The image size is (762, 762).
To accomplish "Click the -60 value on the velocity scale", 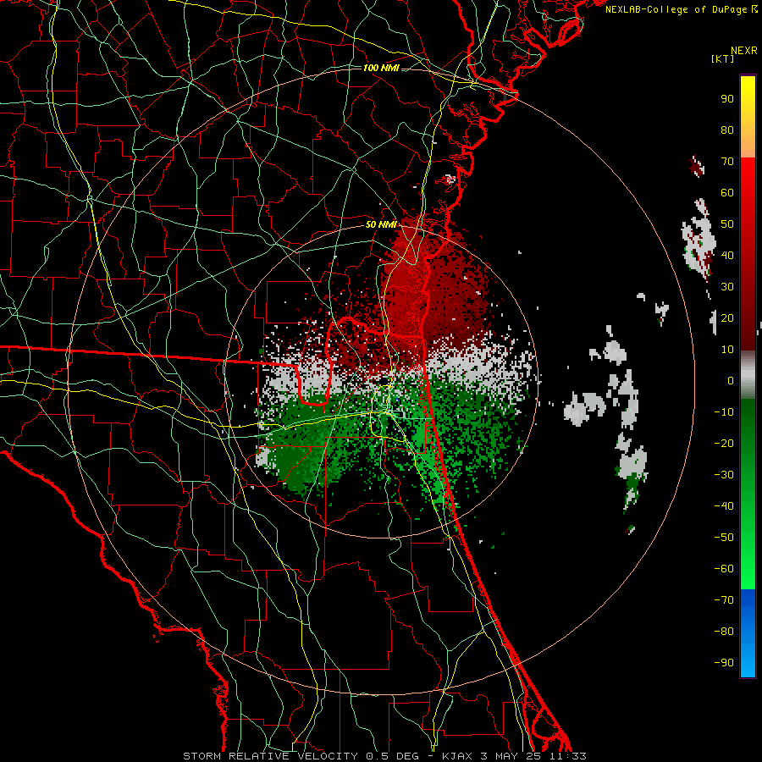I will pos(724,569).
